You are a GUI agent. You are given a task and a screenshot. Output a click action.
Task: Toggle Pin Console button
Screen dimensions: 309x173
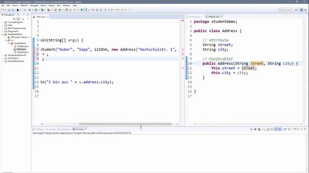pos(285,129)
